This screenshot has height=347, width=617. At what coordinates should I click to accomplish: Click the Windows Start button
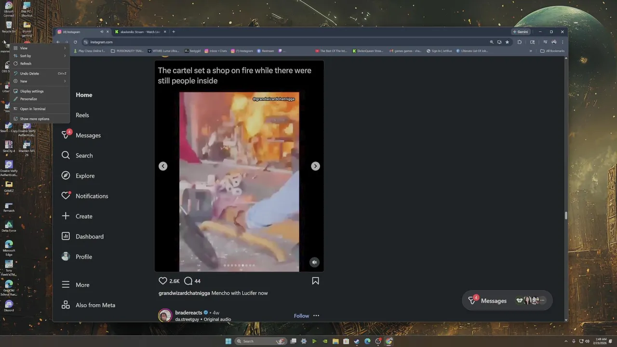tap(228, 341)
